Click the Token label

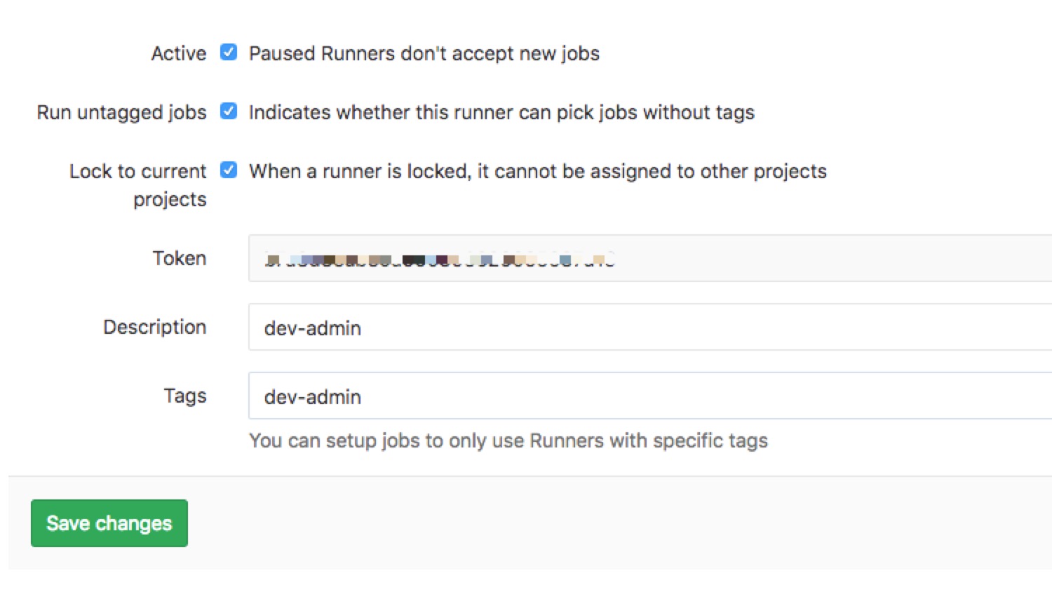(x=180, y=257)
